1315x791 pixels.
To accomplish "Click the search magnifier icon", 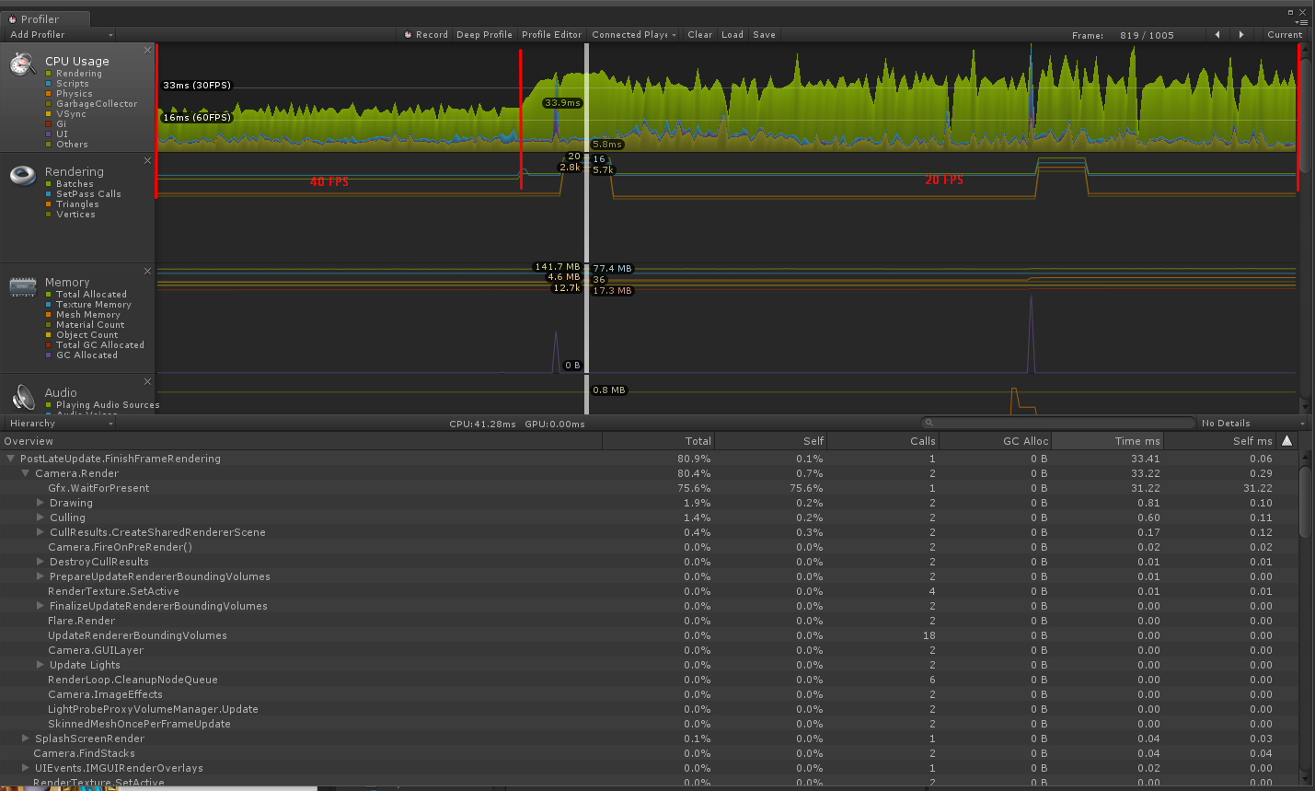I will 929,424.
